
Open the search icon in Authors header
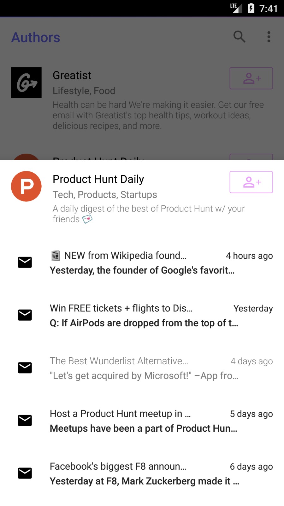[x=239, y=37]
